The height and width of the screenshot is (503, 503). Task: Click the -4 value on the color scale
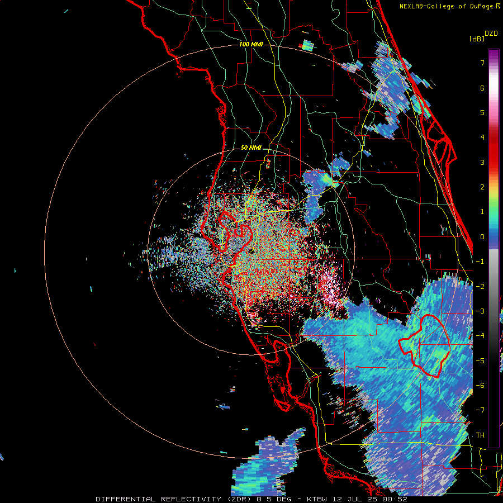coord(480,336)
